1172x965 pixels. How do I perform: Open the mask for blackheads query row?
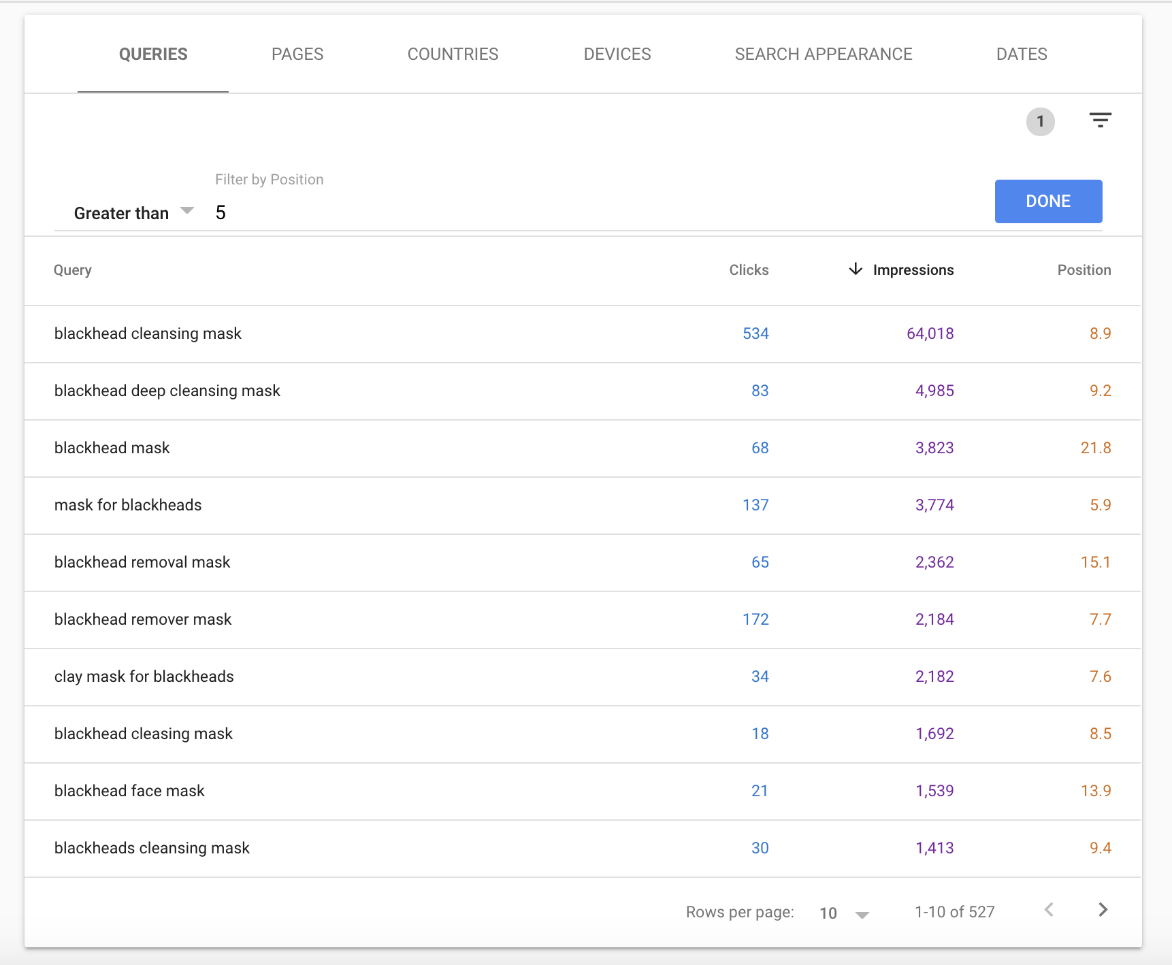(128, 505)
